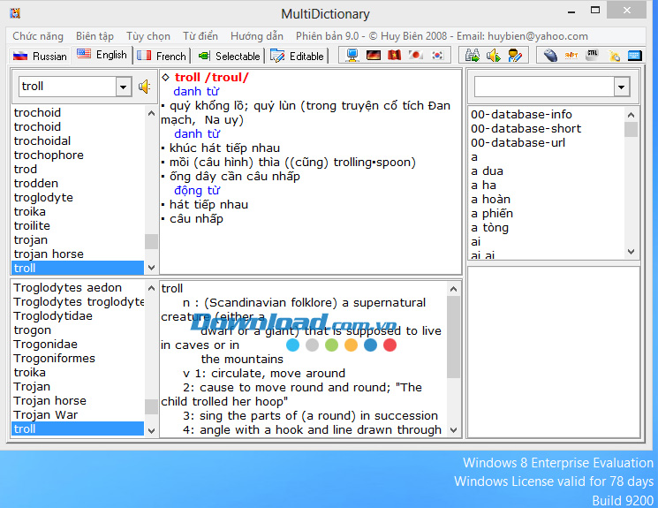
Task: Click the speaker play toolbar icon
Action: click(493, 56)
